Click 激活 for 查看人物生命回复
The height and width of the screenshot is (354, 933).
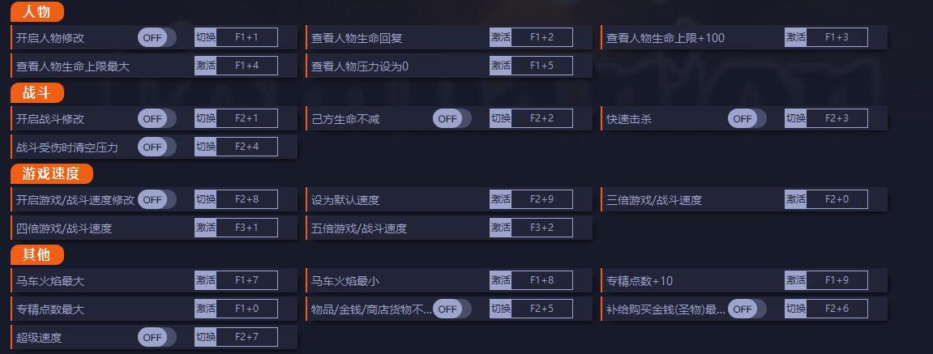(500, 37)
